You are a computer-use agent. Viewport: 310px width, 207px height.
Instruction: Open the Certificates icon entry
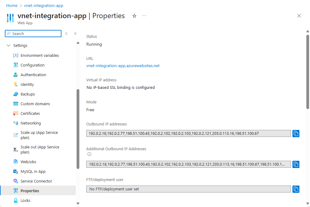[16, 113]
